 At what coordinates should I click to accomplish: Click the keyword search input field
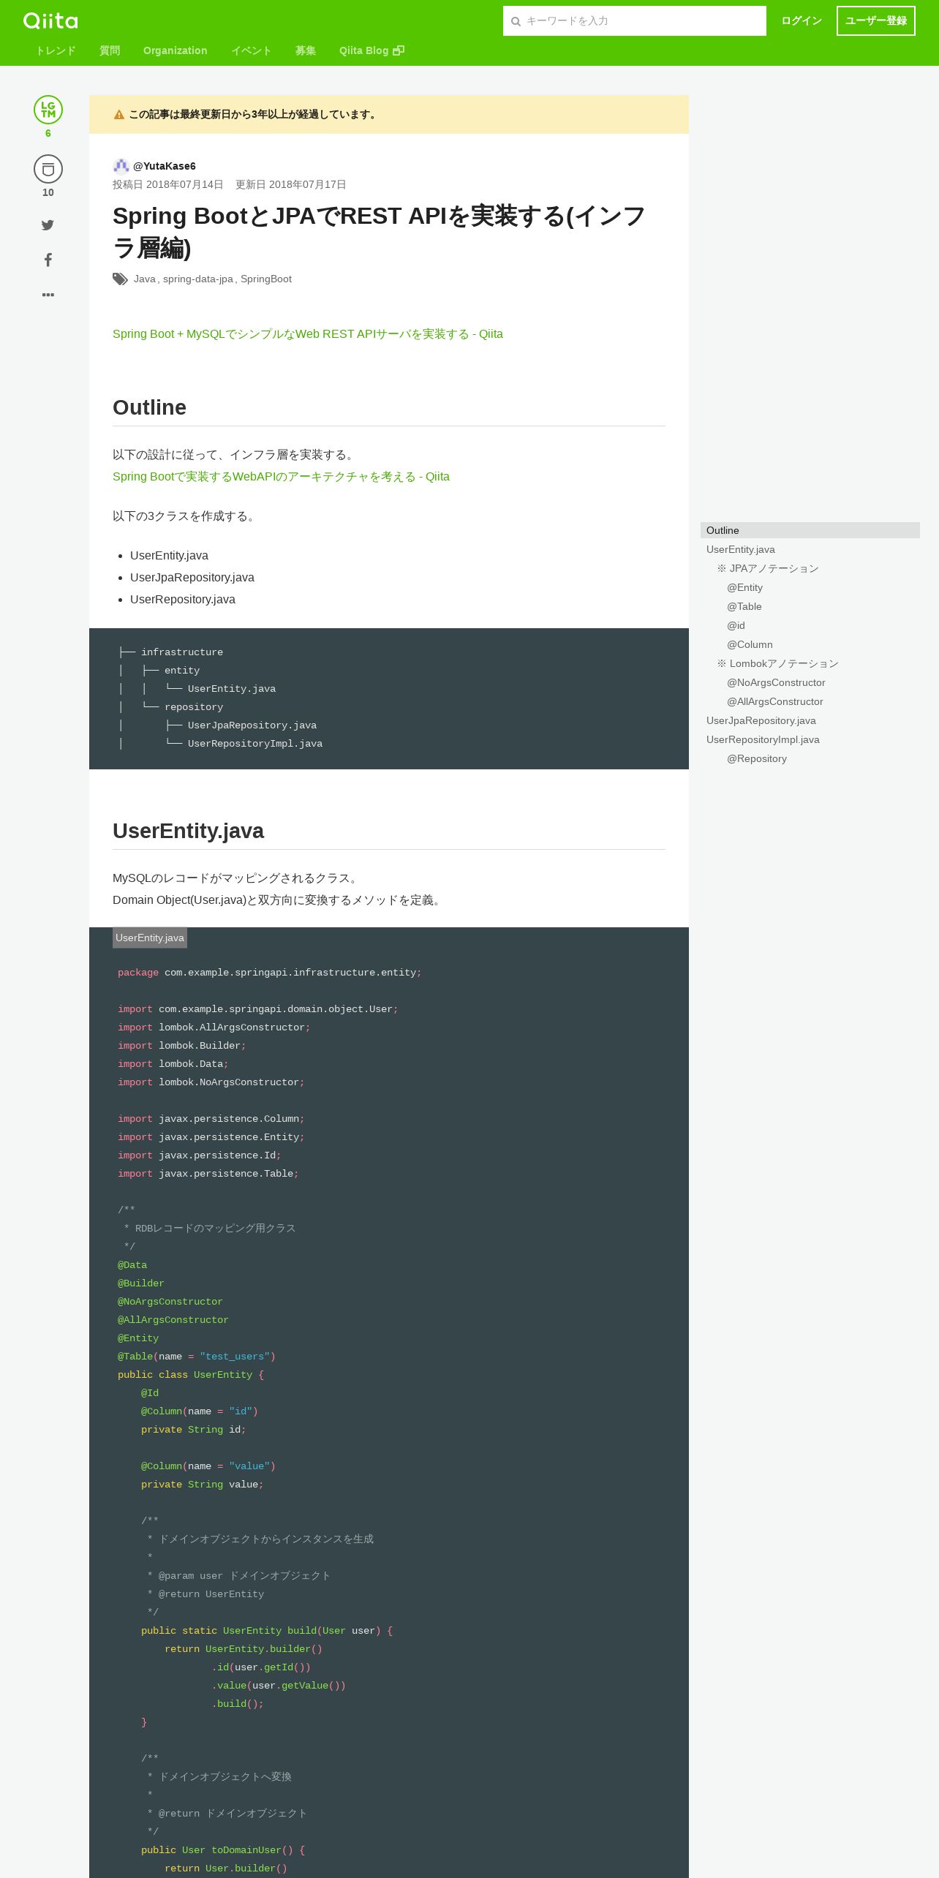[635, 20]
